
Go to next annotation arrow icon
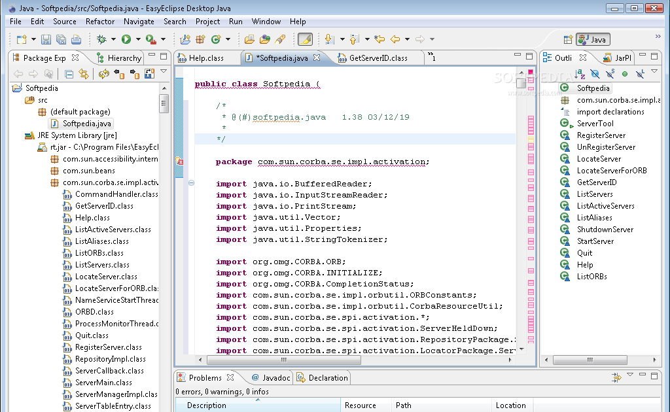click(x=329, y=39)
